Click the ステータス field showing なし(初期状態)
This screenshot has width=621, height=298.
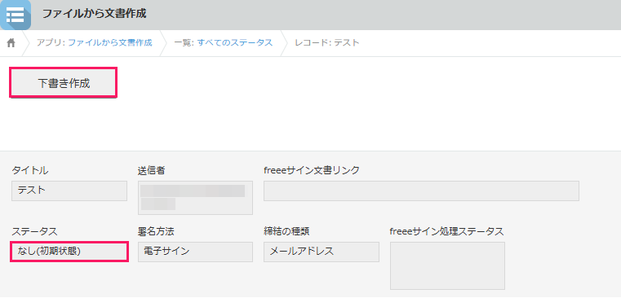tap(69, 252)
